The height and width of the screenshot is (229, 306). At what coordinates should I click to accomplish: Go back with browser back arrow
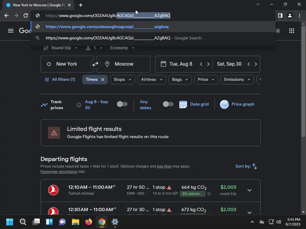pos(7,16)
